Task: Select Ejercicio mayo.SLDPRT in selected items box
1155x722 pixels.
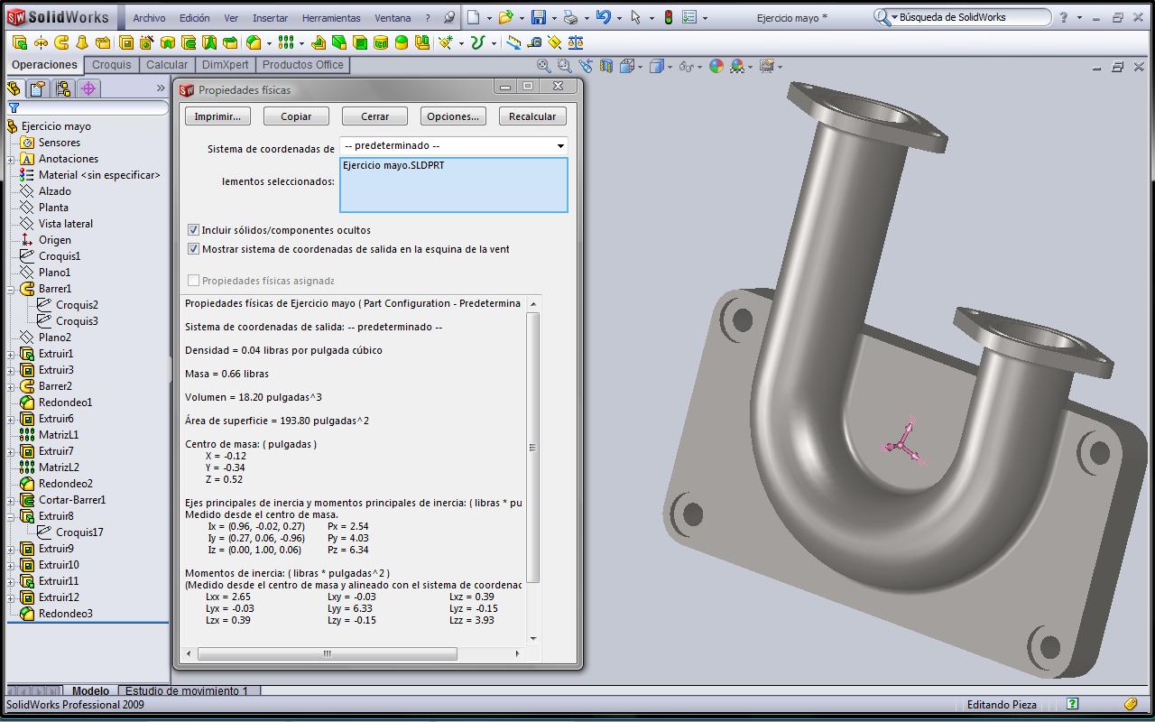Action: tap(393, 166)
